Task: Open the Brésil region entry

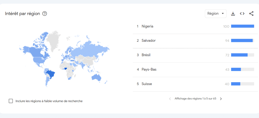Action: (x=146, y=55)
